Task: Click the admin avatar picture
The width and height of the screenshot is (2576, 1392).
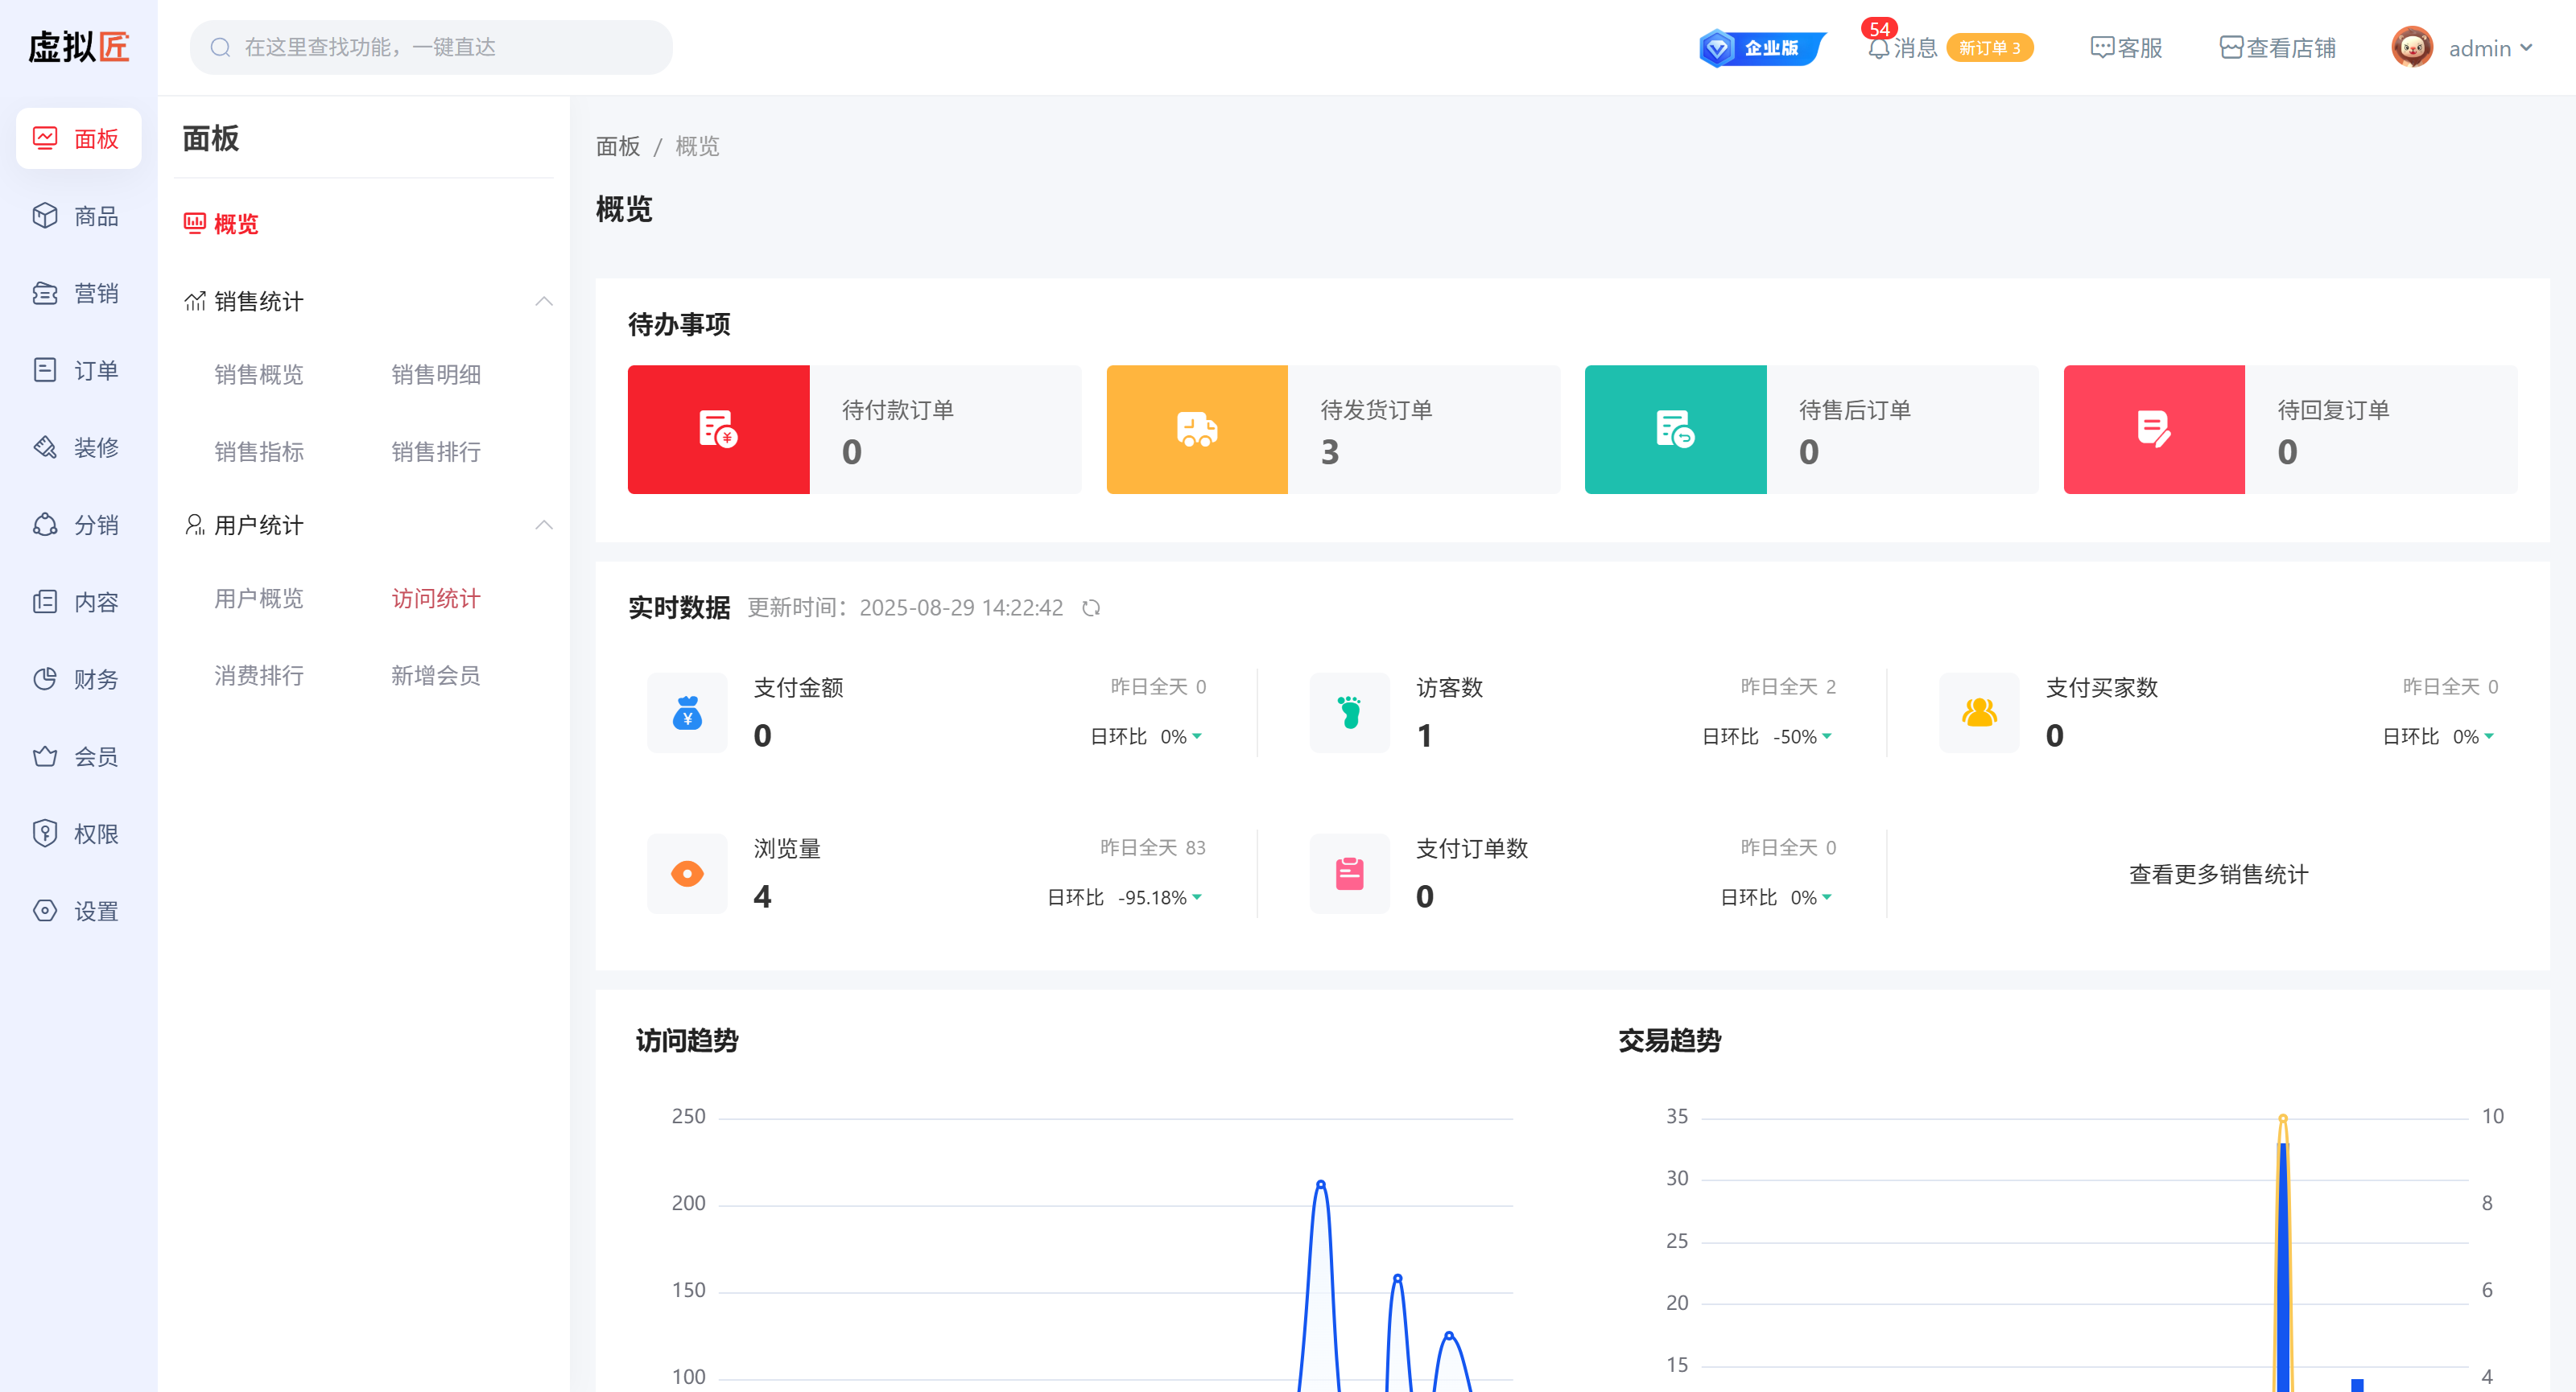Action: pos(2412,48)
